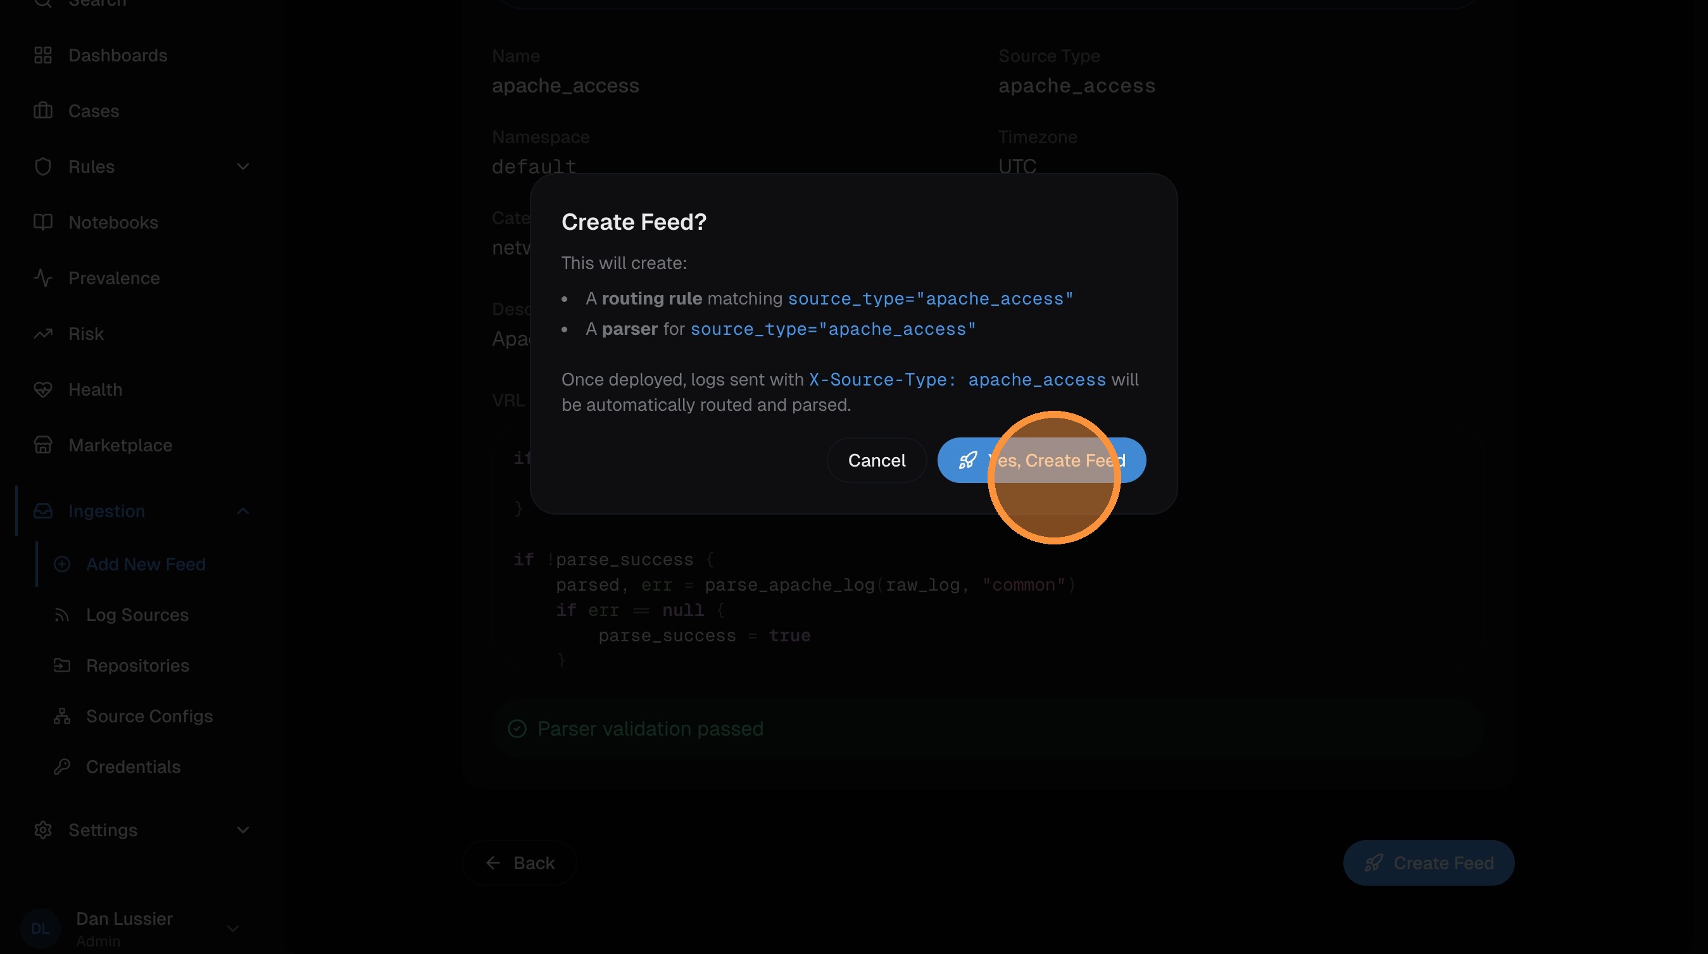1708x954 pixels.
Task: Click the Risk trend icon
Action: pyautogui.click(x=43, y=334)
